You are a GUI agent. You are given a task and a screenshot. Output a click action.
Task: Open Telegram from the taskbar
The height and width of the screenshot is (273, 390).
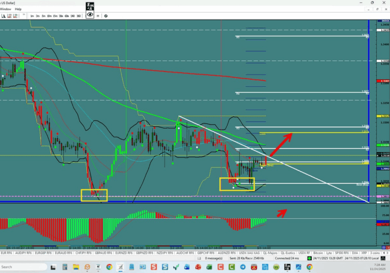click(243, 267)
